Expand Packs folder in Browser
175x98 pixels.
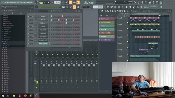point(5,42)
